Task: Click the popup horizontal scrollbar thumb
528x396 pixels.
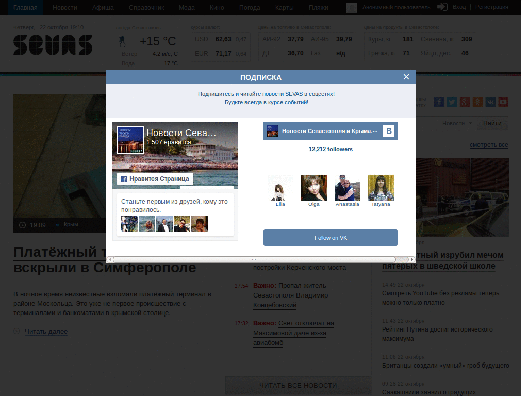Action: [254, 259]
